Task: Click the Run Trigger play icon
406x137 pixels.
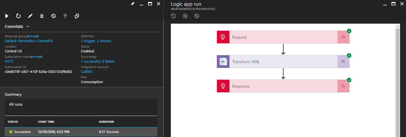Action: (7, 16)
